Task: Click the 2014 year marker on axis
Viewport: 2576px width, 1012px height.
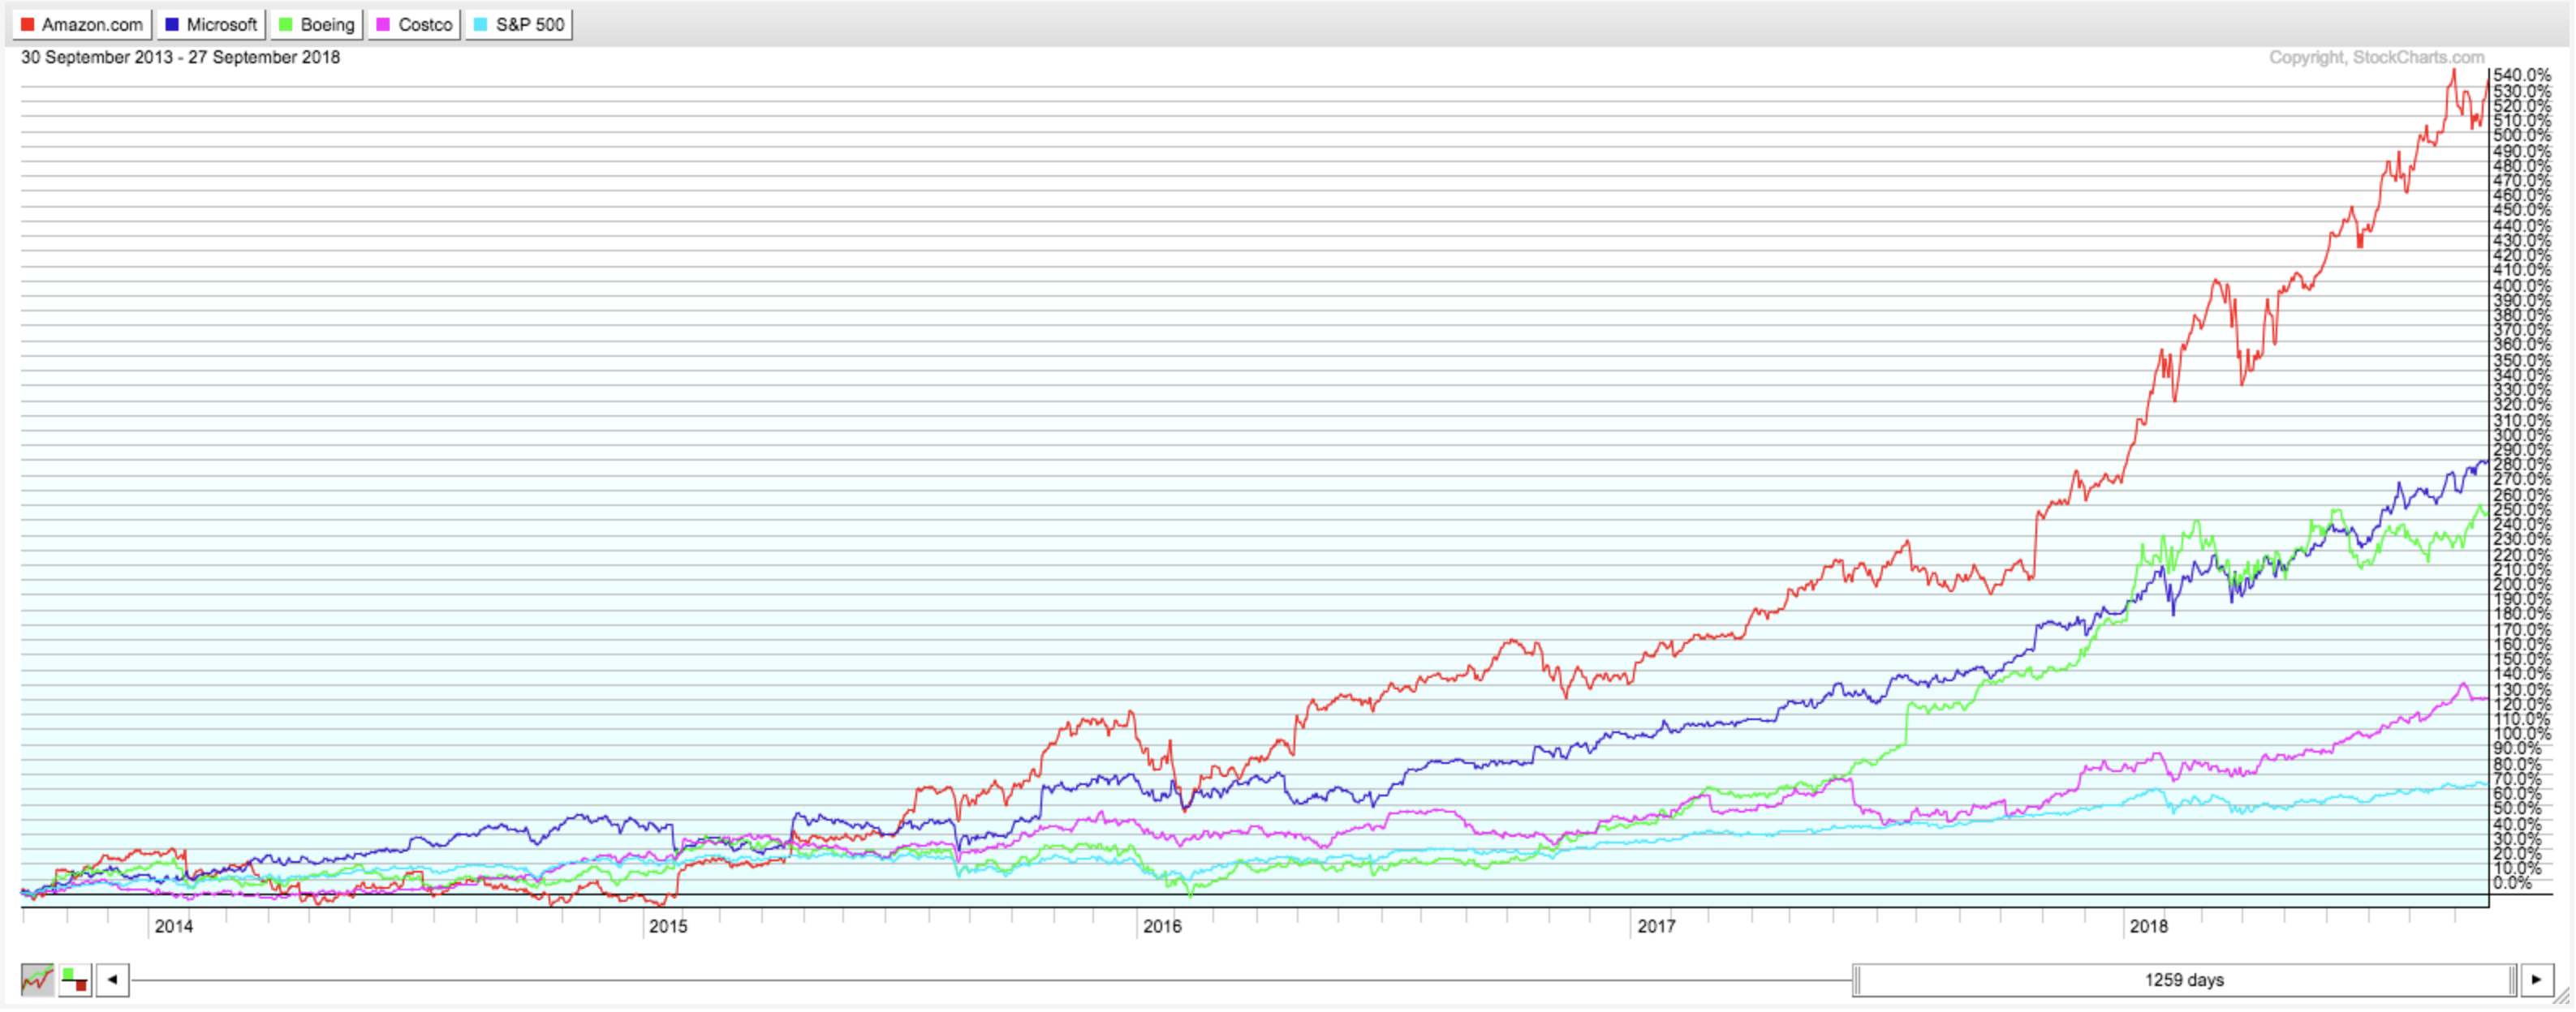Action: (173, 927)
